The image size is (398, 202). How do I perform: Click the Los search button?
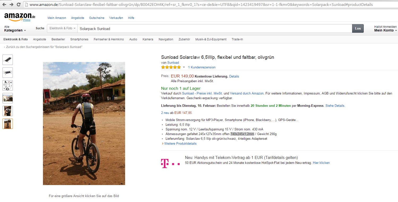click(358, 28)
